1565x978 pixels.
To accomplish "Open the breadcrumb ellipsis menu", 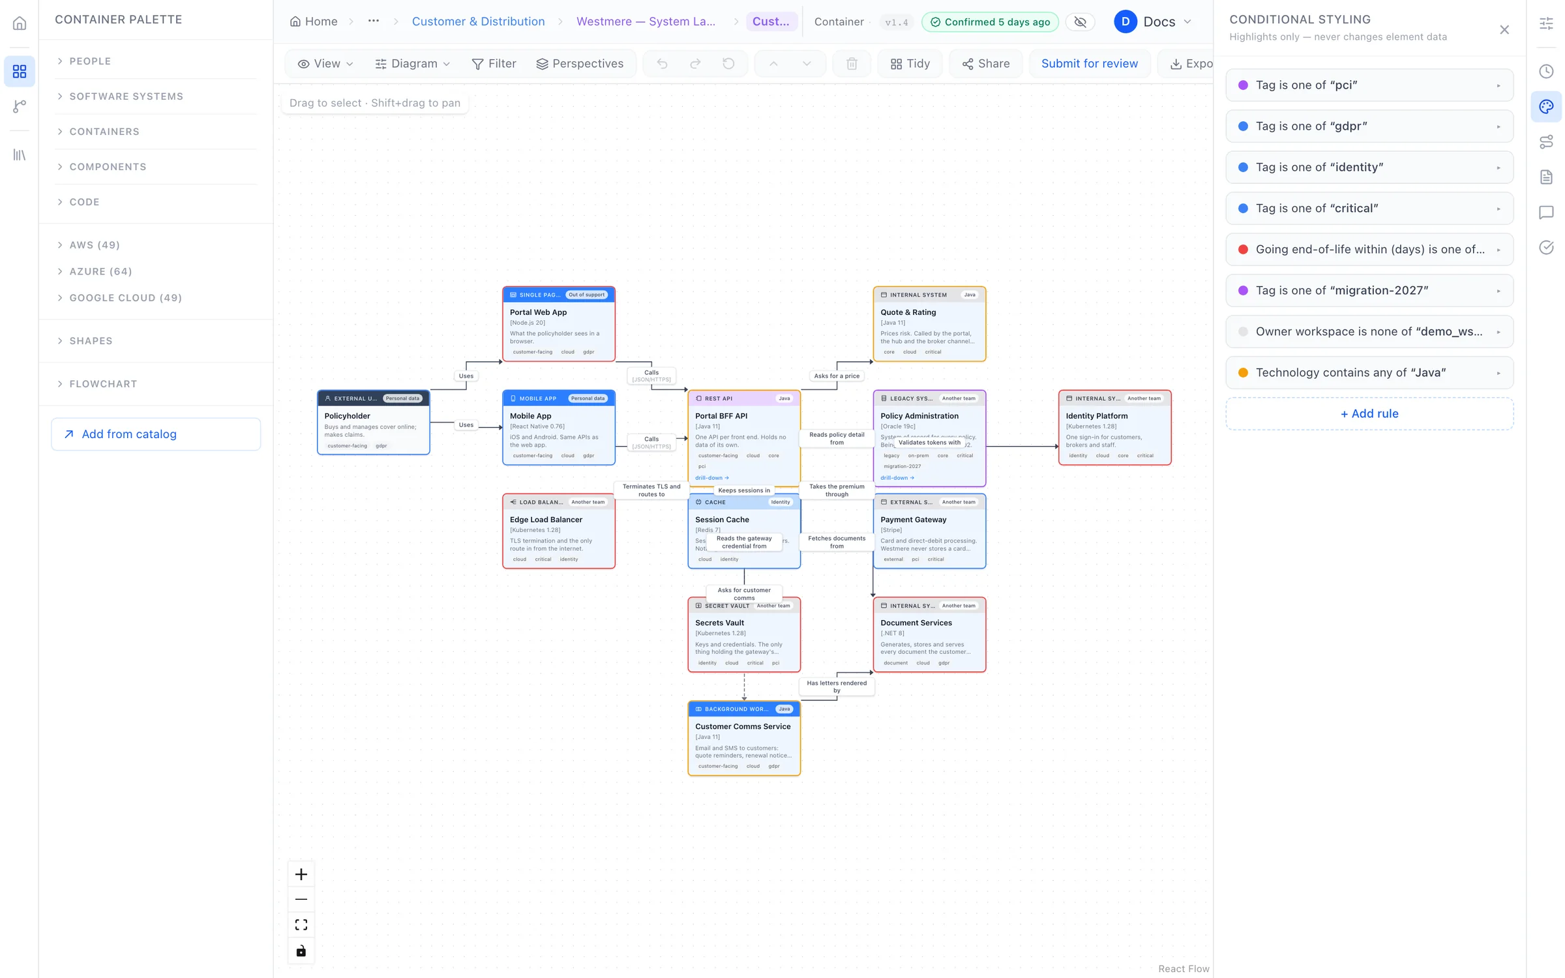I will click(374, 22).
